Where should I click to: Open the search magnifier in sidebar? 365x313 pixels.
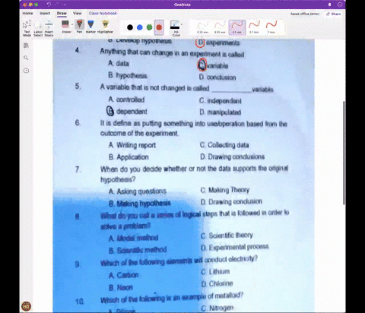point(26,58)
